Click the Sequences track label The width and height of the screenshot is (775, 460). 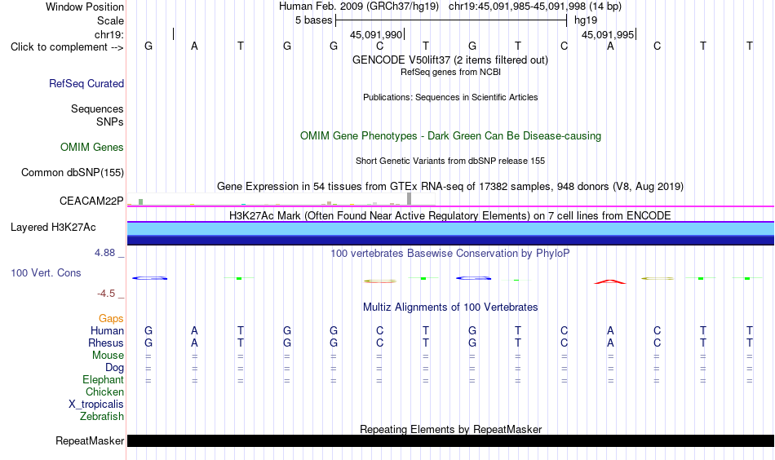click(97, 108)
